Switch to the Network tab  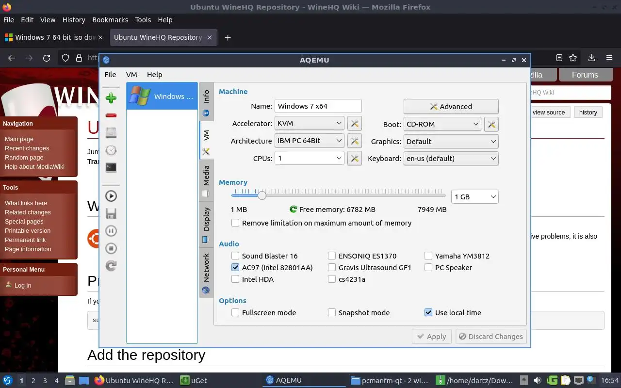(x=206, y=272)
